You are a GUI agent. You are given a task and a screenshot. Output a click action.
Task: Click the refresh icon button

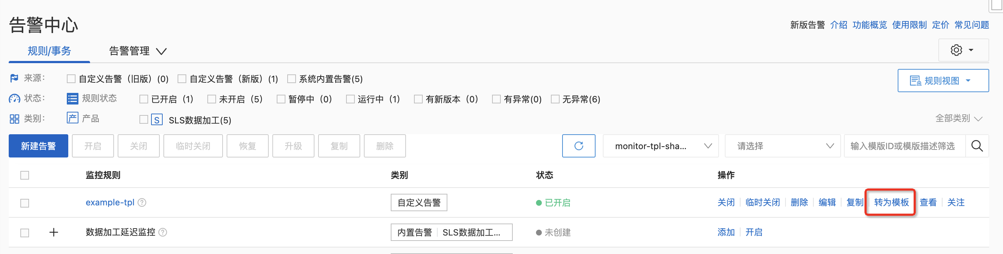coord(578,146)
